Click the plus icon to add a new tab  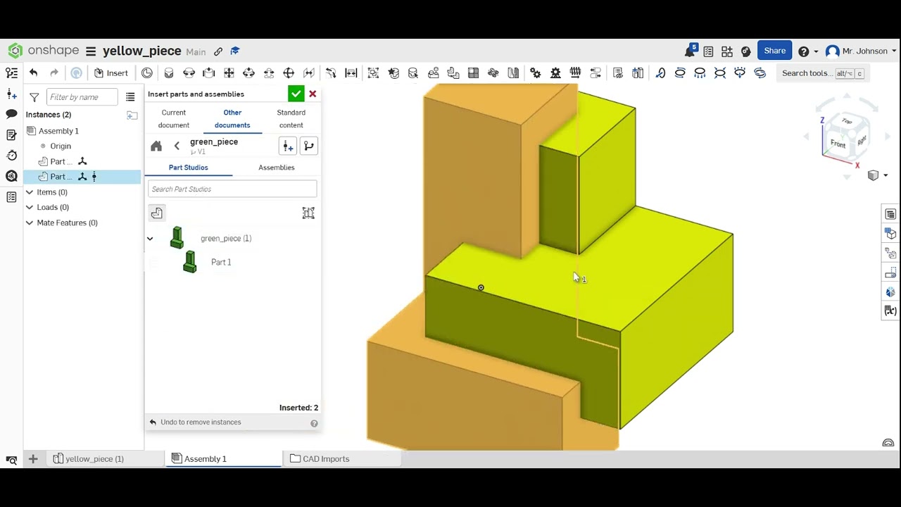(33, 459)
